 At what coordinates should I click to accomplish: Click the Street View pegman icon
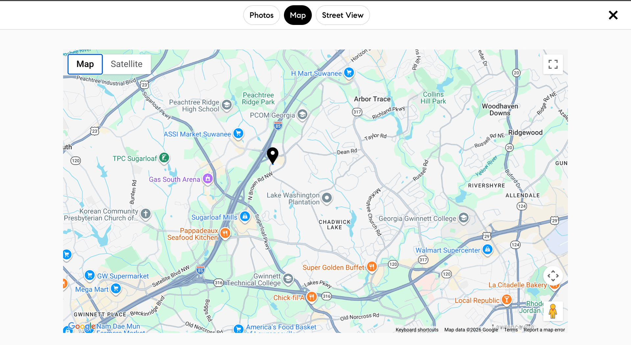click(553, 311)
